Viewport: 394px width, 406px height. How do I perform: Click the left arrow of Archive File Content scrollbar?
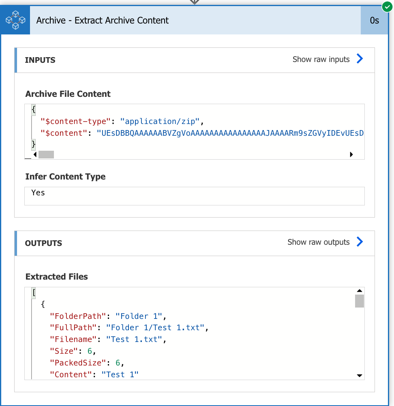point(35,155)
